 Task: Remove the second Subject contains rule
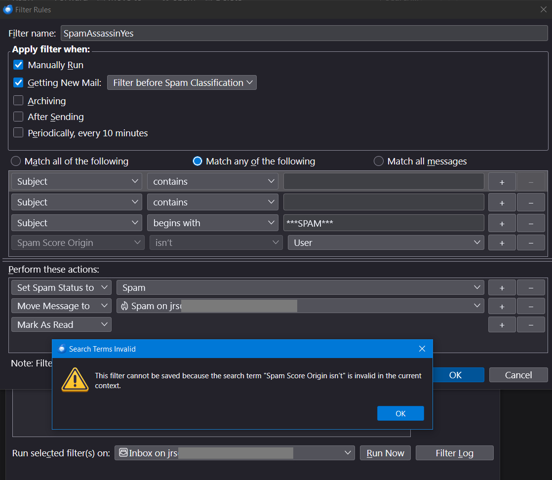(531, 203)
